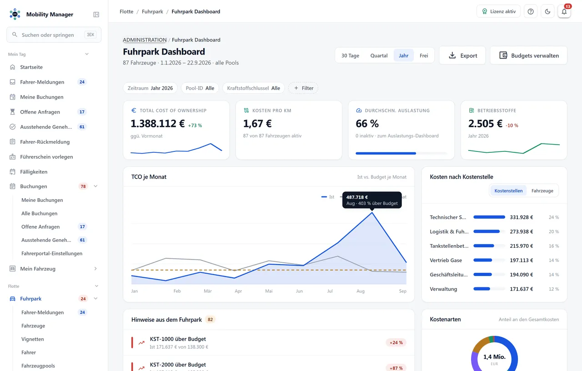
Task: Click the Euro icon on TCO card
Action: pyautogui.click(x=134, y=110)
